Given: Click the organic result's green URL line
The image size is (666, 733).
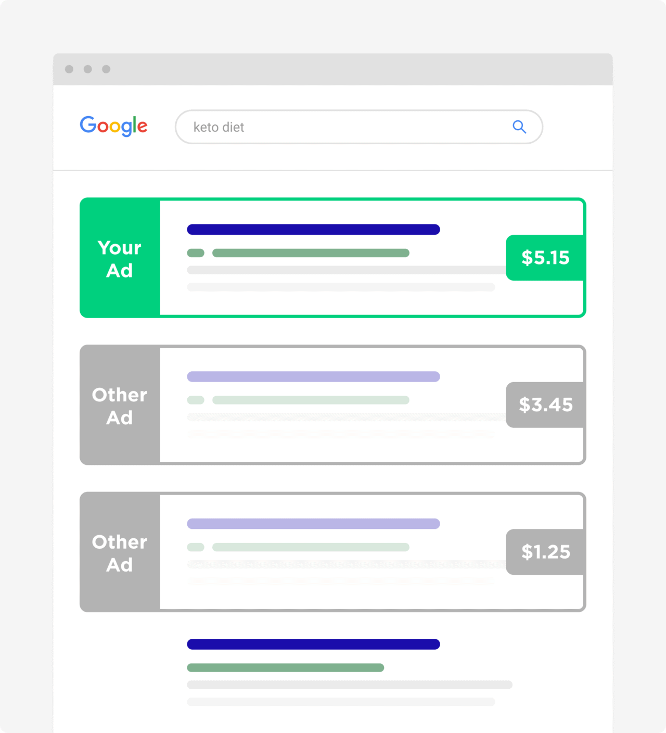Looking at the screenshot, I should coord(285,668).
